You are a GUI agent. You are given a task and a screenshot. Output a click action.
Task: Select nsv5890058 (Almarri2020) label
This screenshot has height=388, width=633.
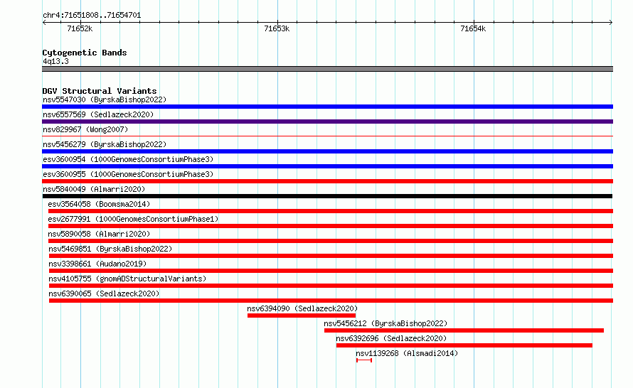coord(99,234)
